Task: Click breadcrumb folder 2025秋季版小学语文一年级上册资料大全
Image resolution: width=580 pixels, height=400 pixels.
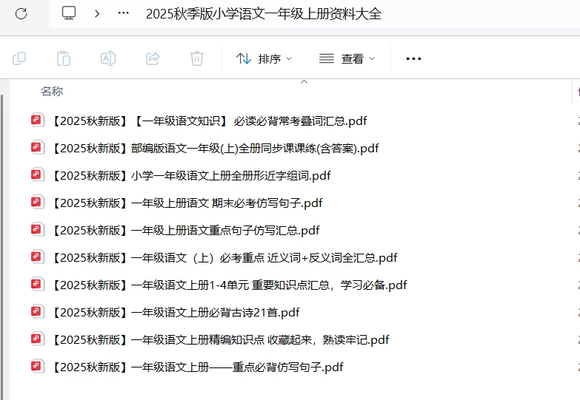Action: (x=264, y=14)
